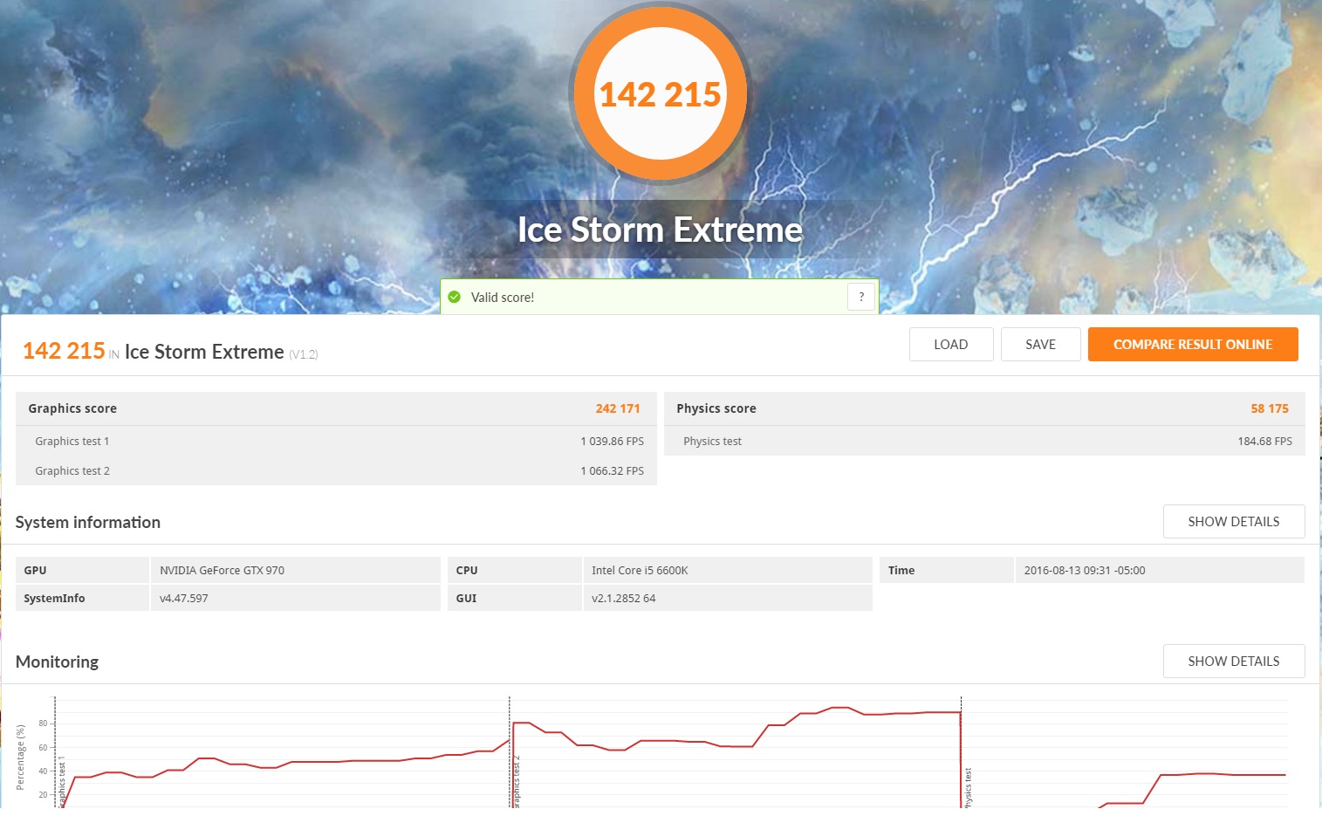Screen dimensions: 1322x816
Task: Click the Time label cell
Action: tap(946, 570)
